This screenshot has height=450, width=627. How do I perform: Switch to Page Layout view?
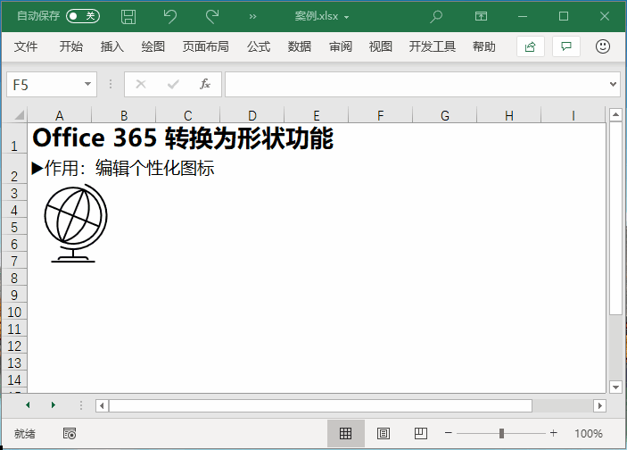384,433
